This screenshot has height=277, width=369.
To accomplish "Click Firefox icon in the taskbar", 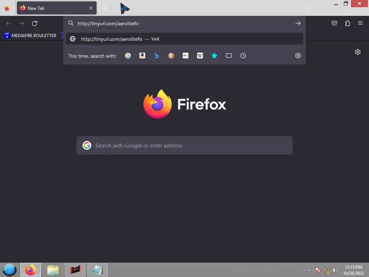I will tap(31, 270).
